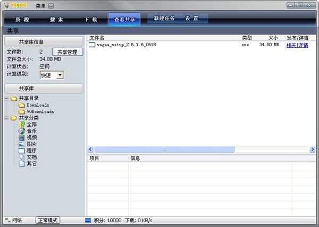Open the 相关|详情 link for vagaa_setup file
Screen dimensions: 319x227
point(297,45)
